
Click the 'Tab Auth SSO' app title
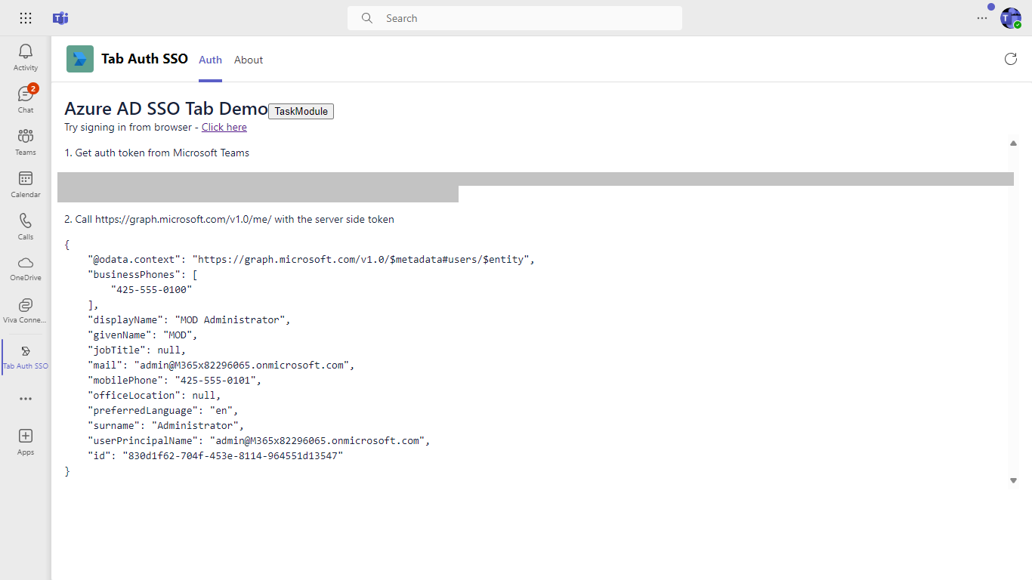tap(144, 59)
